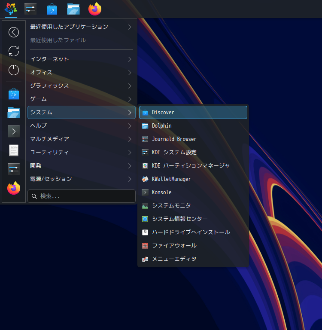Open the 電源/セッション menu category

(82, 179)
